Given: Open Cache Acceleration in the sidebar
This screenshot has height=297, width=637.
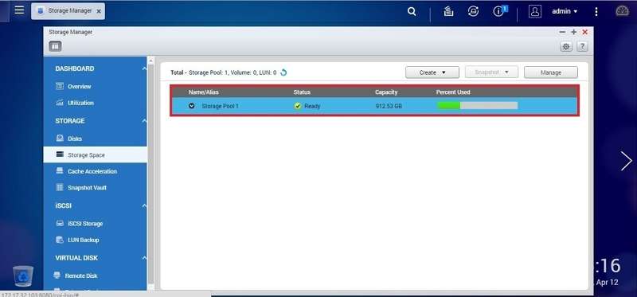Looking at the screenshot, I should click(x=92, y=171).
